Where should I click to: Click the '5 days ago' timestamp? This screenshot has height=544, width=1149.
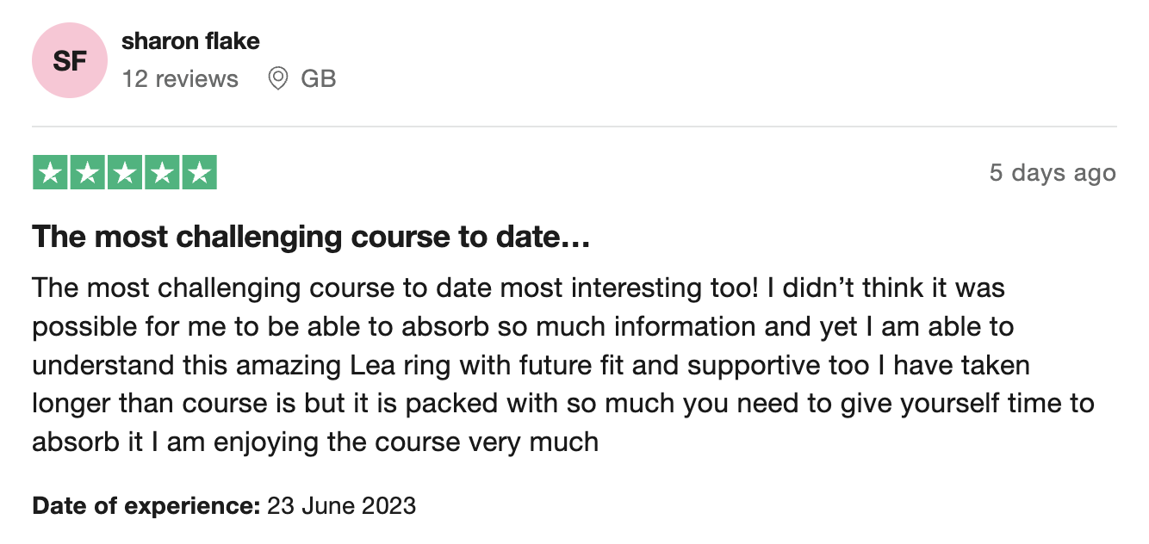[x=1053, y=173]
